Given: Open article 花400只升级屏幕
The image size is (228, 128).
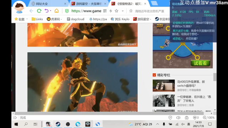Looking at the screenshot, I should (x=191, y=84).
